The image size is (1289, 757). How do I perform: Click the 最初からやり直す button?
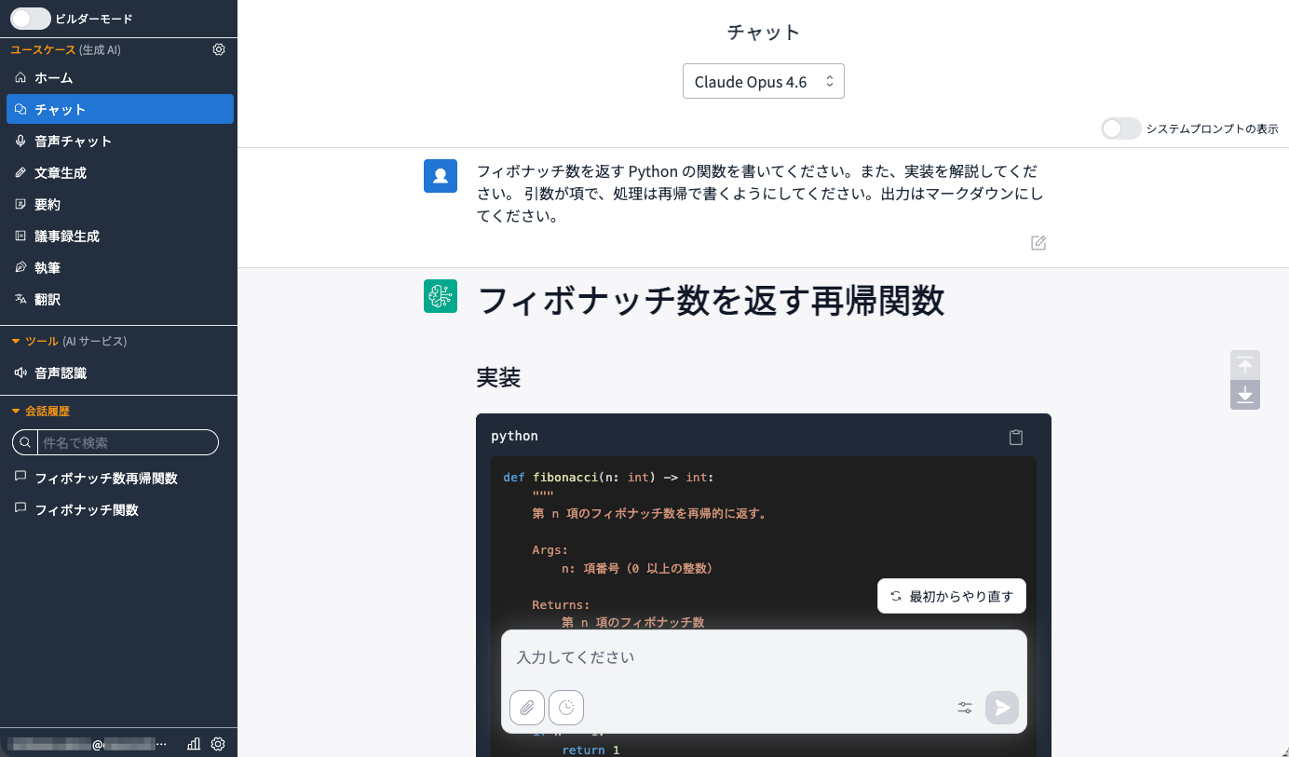[x=952, y=596]
